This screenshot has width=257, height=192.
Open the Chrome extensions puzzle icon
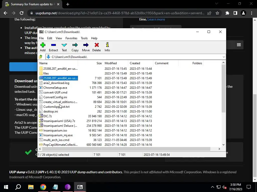click(x=227, y=13)
